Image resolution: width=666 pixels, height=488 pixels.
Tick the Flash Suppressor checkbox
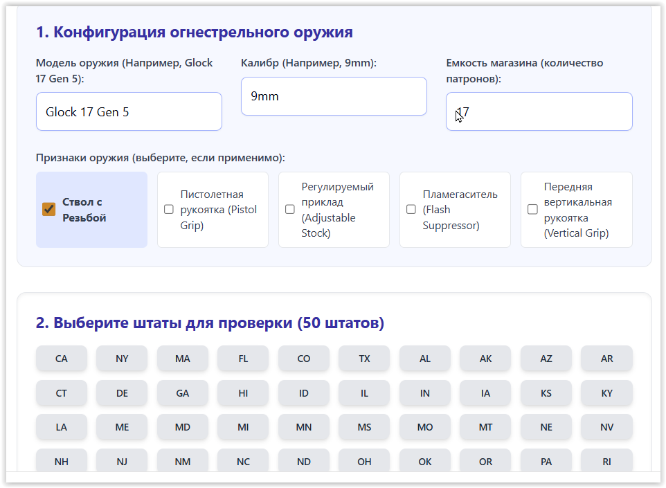tap(411, 210)
